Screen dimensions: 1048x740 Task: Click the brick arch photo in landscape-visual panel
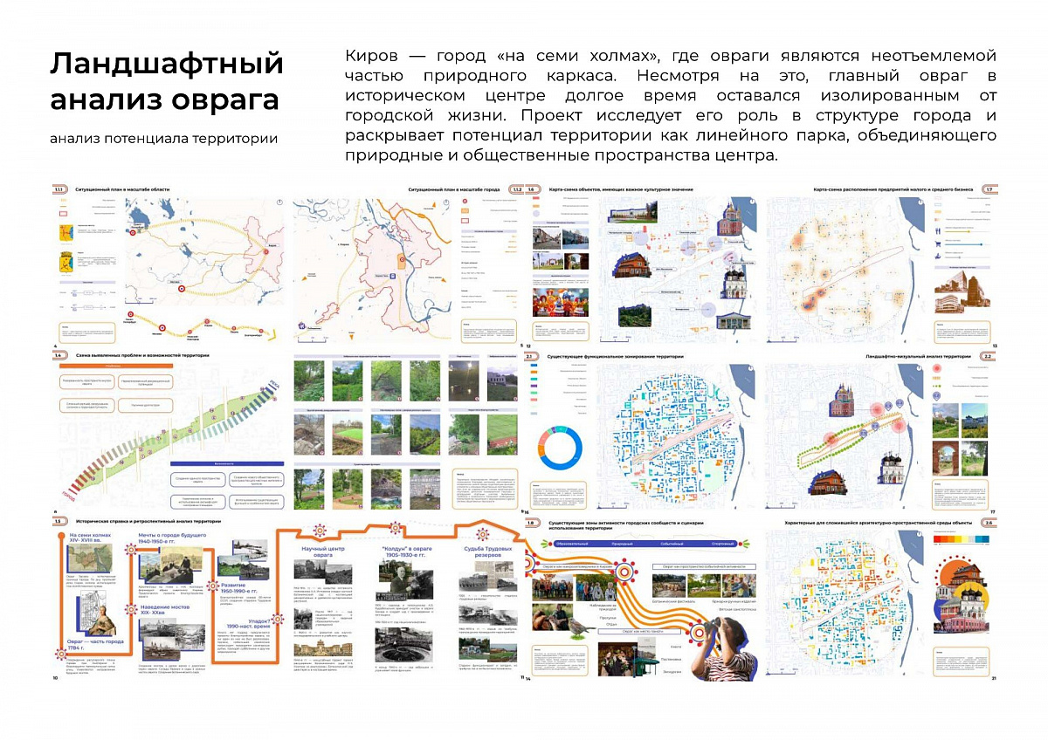(x=946, y=458)
